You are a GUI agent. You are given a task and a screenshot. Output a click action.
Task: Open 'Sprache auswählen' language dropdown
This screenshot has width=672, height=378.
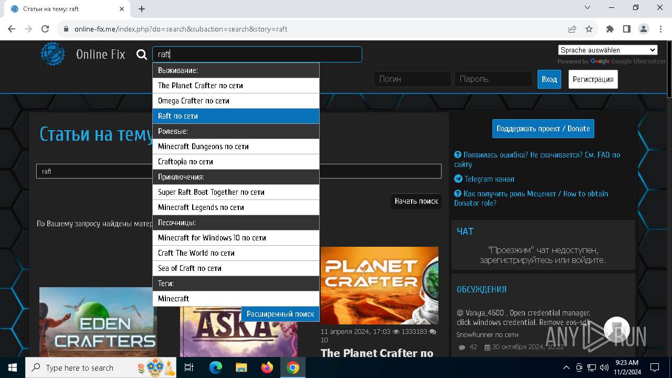(608, 50)
